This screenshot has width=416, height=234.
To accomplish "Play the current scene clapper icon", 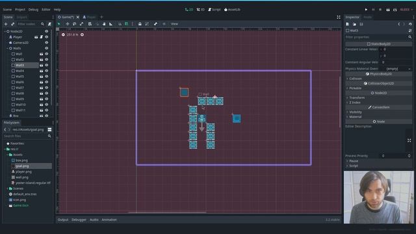I will (388, 10).
